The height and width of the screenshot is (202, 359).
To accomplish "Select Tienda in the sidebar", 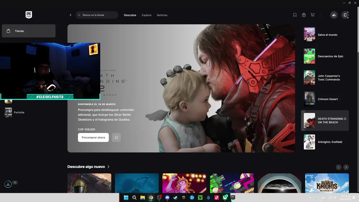I will click(x=29, y=31).
